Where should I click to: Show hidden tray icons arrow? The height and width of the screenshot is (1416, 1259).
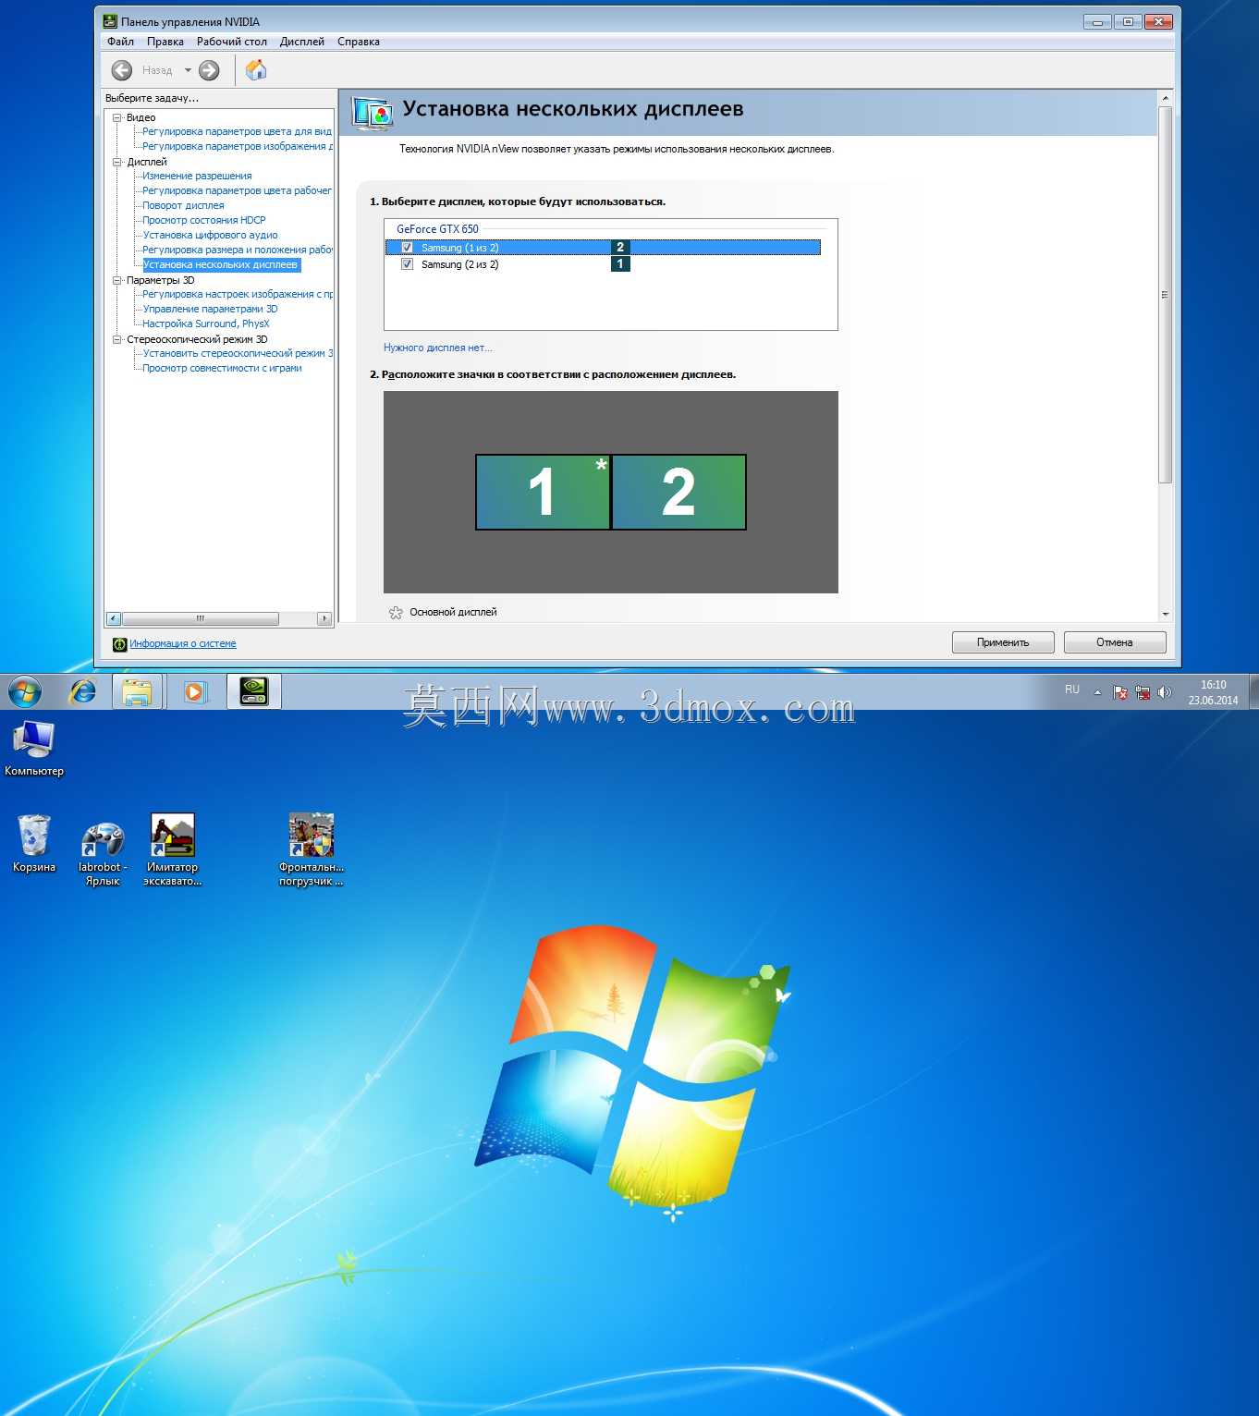point(1097,692)
